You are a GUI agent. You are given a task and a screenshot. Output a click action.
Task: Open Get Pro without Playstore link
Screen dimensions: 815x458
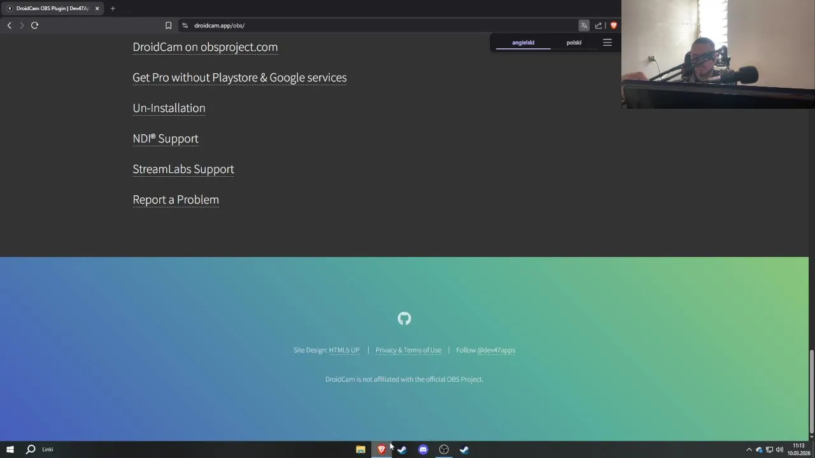tap(239, 78)
